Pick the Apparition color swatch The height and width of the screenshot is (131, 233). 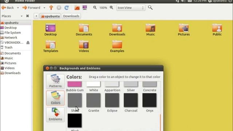[112, 84]
